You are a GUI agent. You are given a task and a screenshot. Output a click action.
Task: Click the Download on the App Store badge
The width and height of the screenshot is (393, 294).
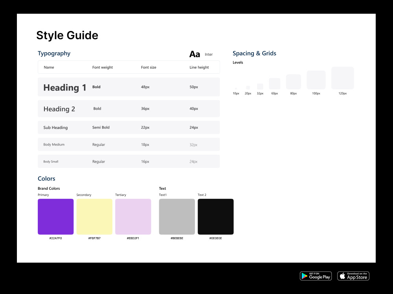coord(353,276)
